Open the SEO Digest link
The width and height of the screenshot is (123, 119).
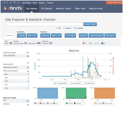click(26, 3)
